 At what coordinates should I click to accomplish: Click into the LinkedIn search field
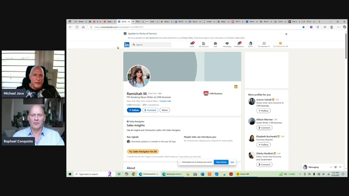click(151, 45)
